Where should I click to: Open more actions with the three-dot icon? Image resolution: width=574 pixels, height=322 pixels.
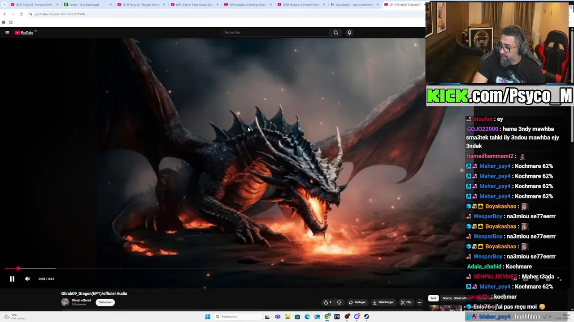click(x=420, y=302)
